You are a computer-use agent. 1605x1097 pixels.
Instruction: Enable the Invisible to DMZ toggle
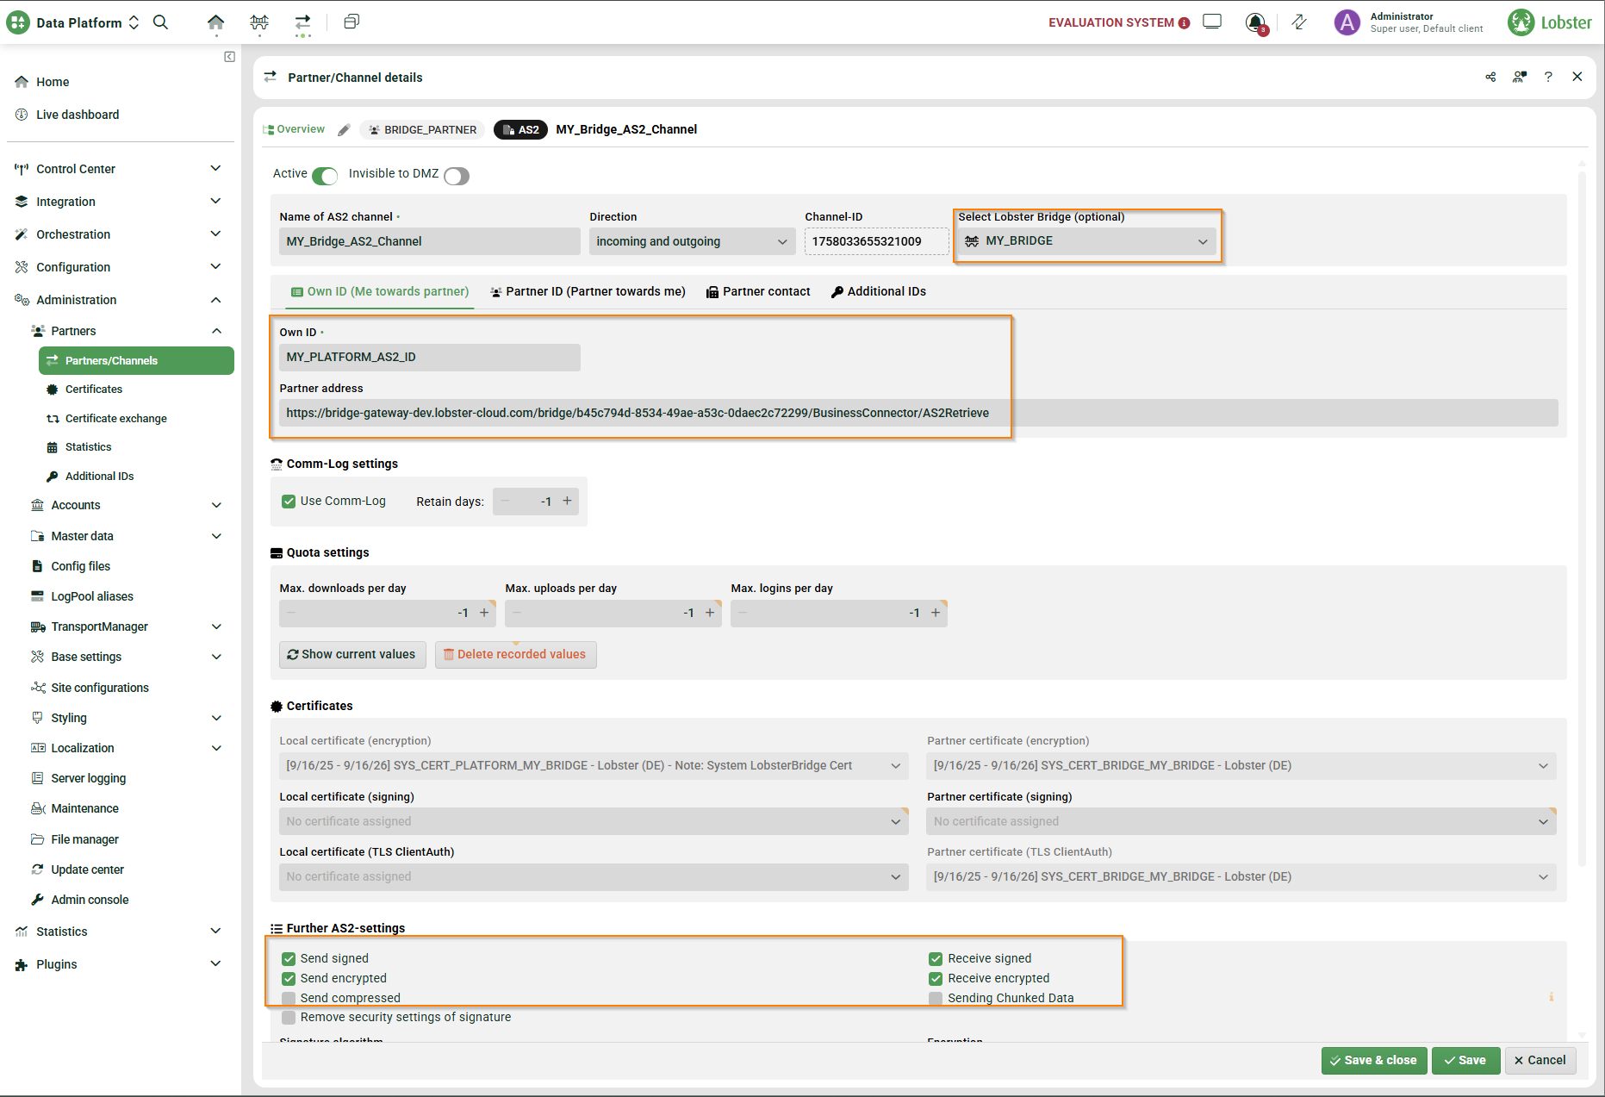pos(457,176)
